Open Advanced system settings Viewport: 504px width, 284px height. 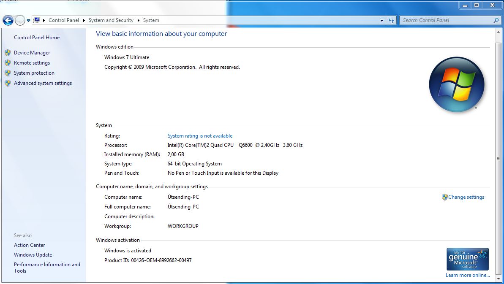coord(43,83)
